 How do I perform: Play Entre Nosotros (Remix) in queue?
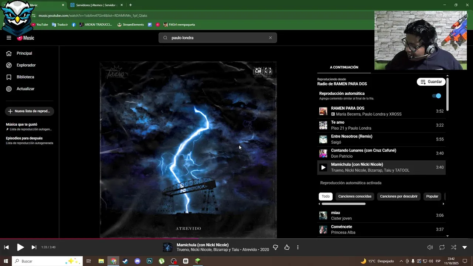pos(381,139)
